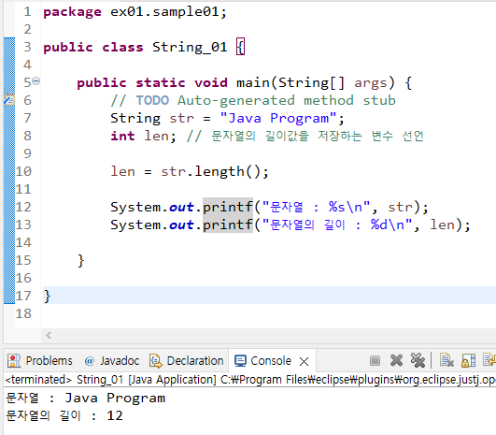
Task: Click the closing brace on line 15
Action: [x=81, y=261]
